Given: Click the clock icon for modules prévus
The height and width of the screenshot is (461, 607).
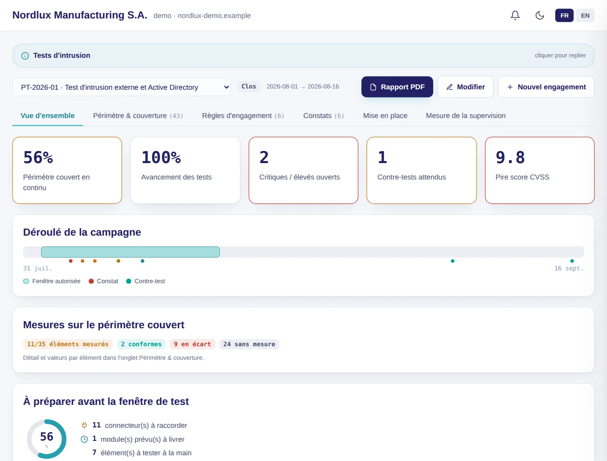Looking at the screenshot, I should (x=84, y=439).
